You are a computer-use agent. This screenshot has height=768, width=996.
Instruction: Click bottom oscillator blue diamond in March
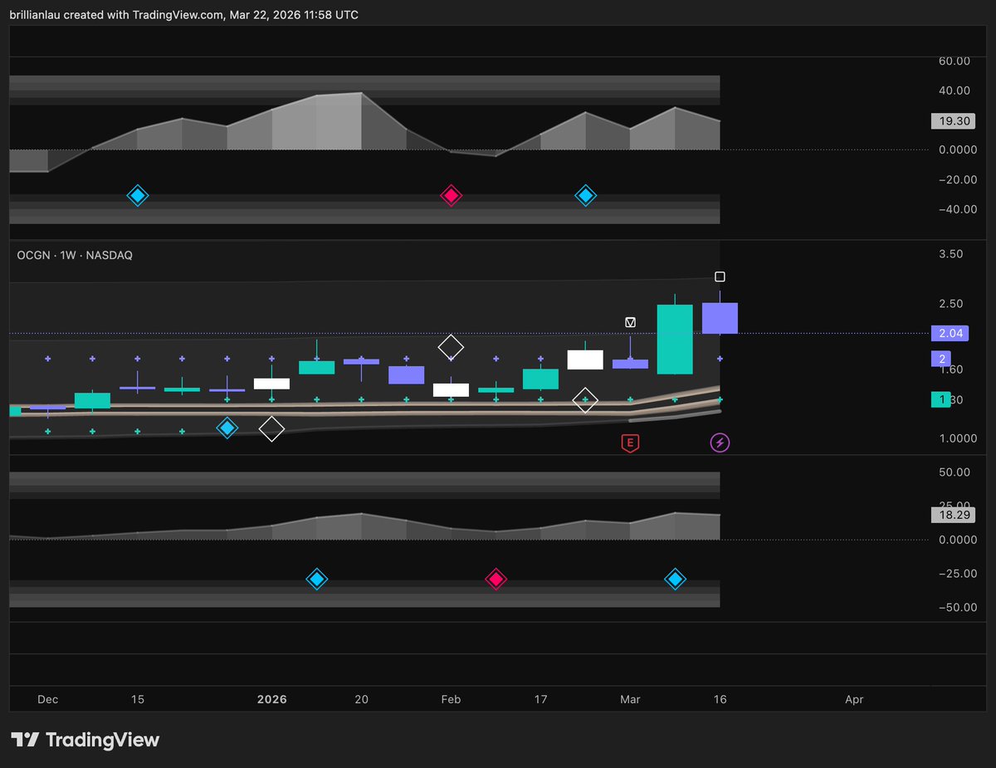click(x=675, y=580)
